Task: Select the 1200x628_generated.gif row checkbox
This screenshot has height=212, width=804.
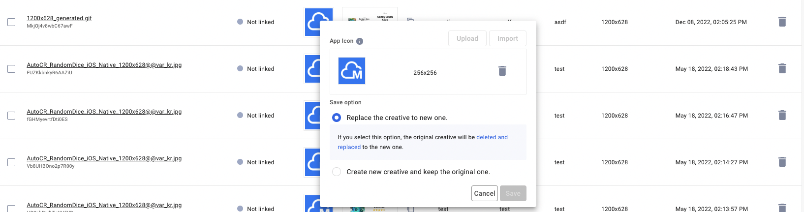Action: 11,22
